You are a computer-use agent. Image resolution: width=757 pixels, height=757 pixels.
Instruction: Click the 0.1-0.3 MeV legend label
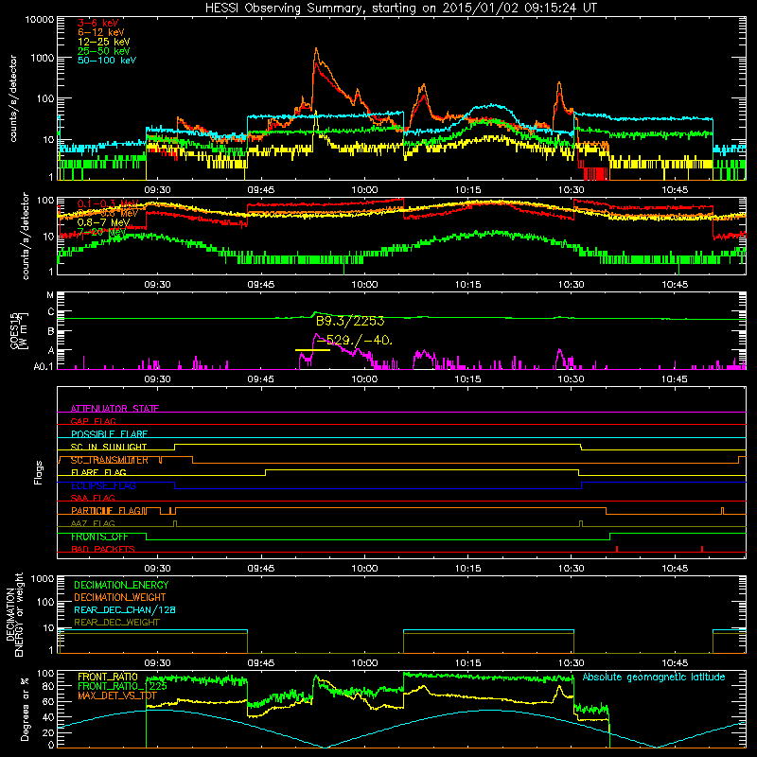point(108,203)
